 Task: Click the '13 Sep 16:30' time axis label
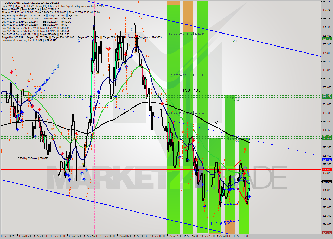(91, 236)
